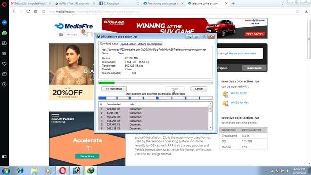Open a new browser tab
The width and height of the screenshot is (311, 175).
233,3
